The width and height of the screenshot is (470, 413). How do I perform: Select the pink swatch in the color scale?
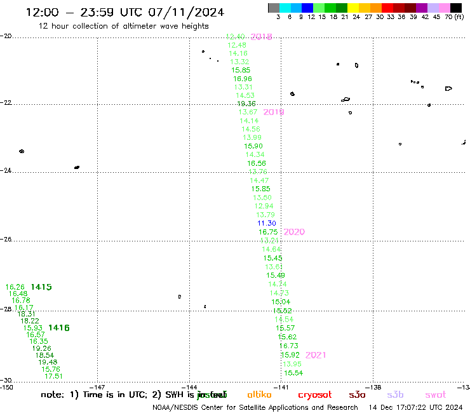click(444, 8)
